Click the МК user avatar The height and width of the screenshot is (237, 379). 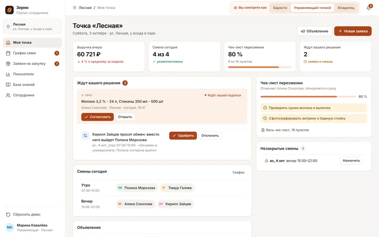tap(9, 228)
